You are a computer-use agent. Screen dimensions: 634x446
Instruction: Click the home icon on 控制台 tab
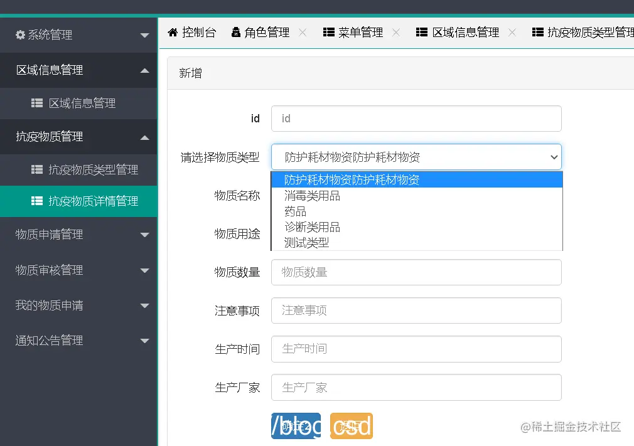[x=173, y=33]
